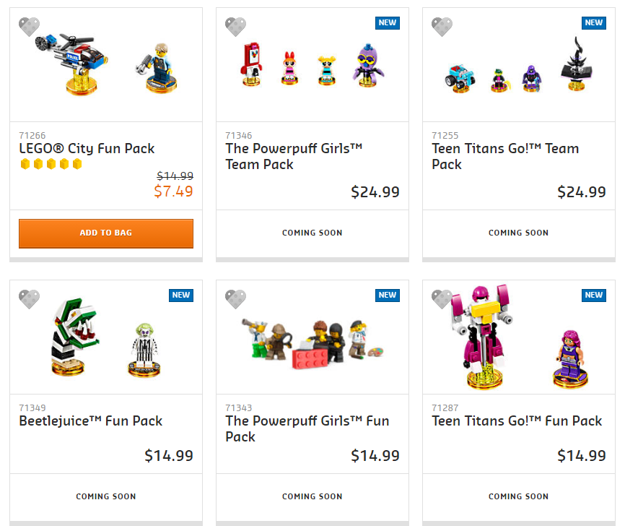
Task: Open Teen Titans Go! Fun Pack title link
Action: (x=517, y=421)
